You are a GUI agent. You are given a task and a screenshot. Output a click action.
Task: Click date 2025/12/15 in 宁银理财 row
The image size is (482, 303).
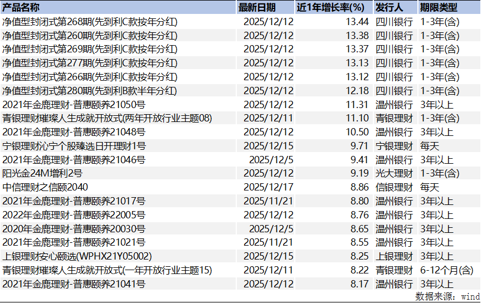[269, 146]
